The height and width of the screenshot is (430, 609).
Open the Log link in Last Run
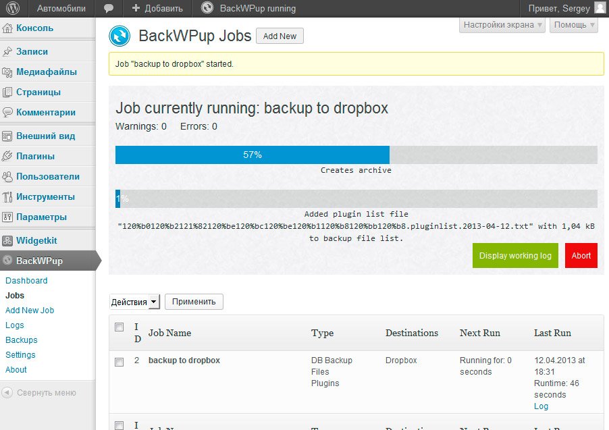(541, 406)
